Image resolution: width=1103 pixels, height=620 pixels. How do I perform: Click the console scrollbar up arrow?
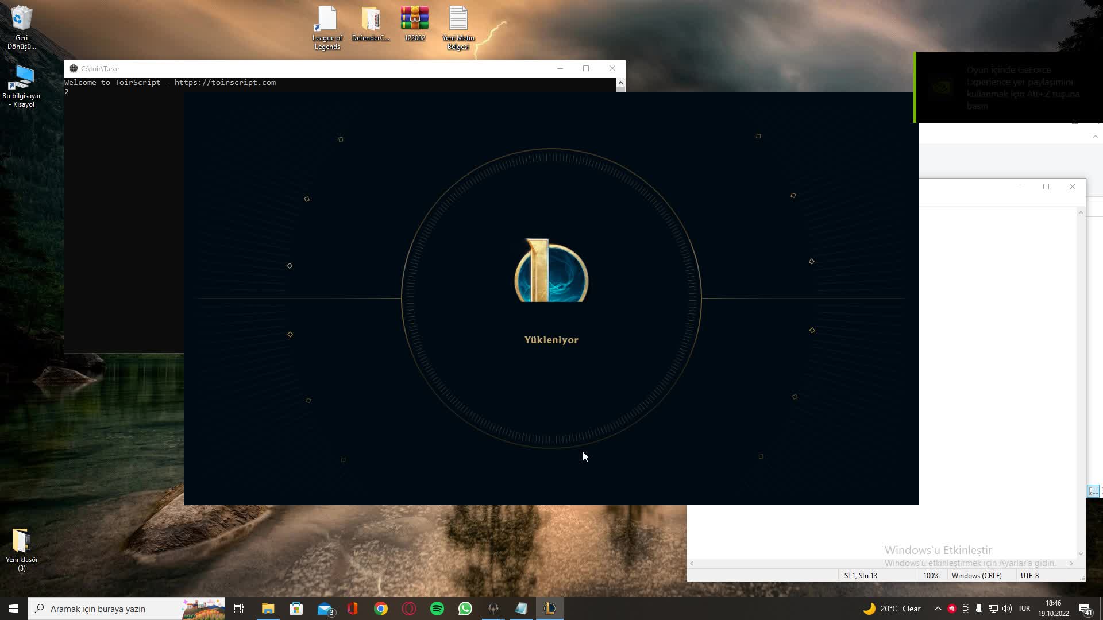[x=620, y=83]
